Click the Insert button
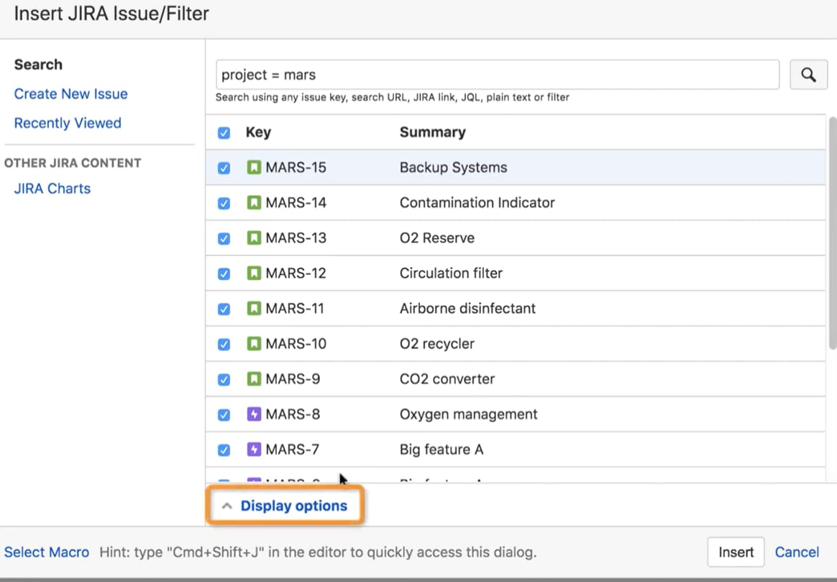Screen dimensions: 837x582 [736, 552]
